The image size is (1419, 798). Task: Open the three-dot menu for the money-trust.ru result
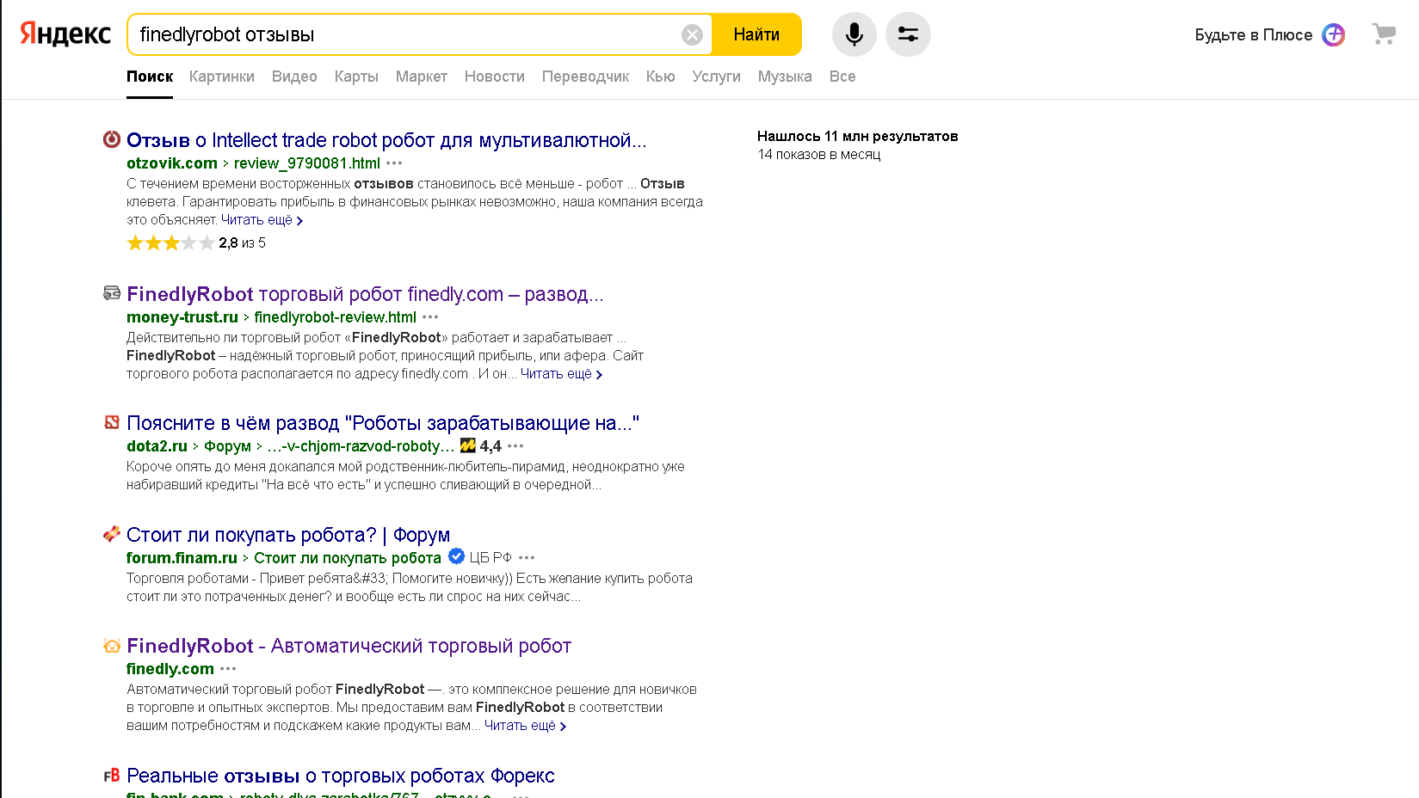[430, 316]
